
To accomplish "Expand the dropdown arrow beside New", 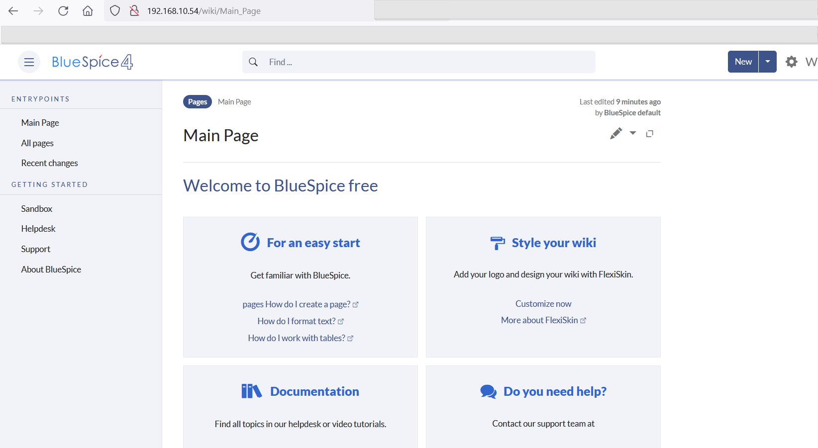I will [x=768, y=62].
